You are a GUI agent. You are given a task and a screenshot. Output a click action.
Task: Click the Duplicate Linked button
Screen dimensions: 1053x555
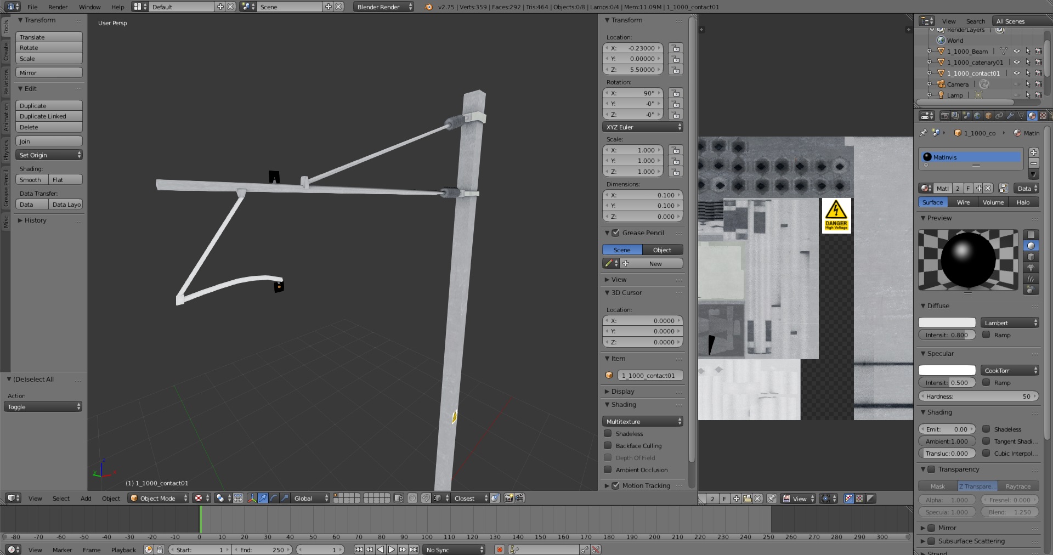pos(49,116)
